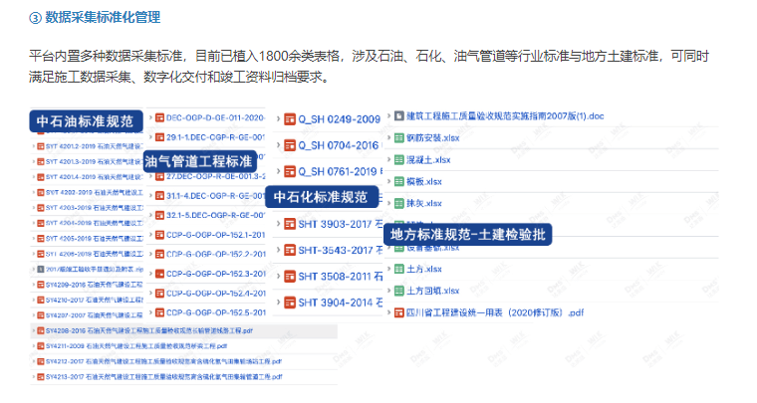Click the 四川省工程建设统一用表 PDF icon
The height and width of the screenshot is (403, 757).
(397, 311)
